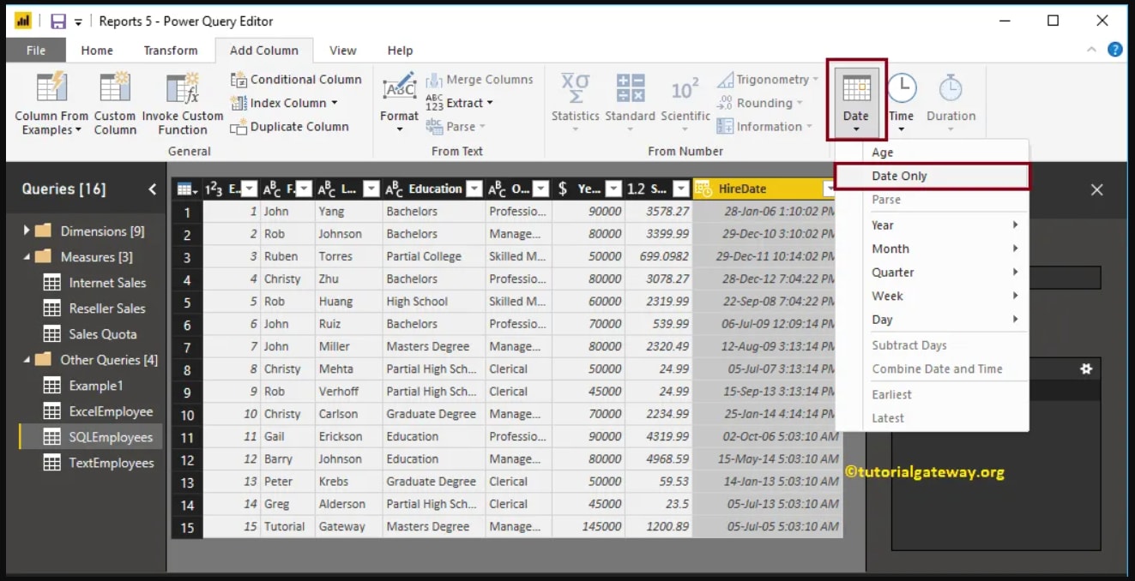
Task: Open the Month submenu
Action: (933, 249)
